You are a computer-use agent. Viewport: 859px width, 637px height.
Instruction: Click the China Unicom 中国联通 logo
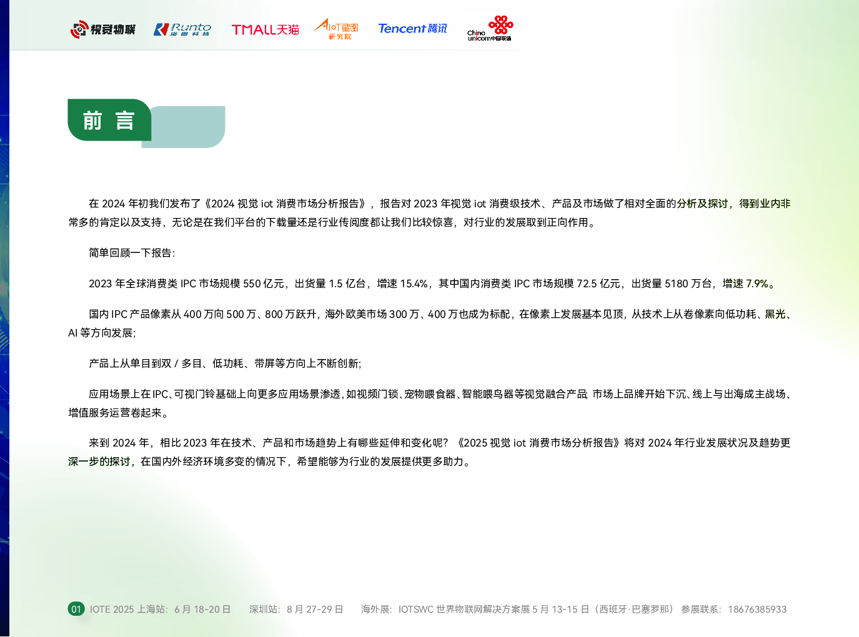click(x=490, y=29)
